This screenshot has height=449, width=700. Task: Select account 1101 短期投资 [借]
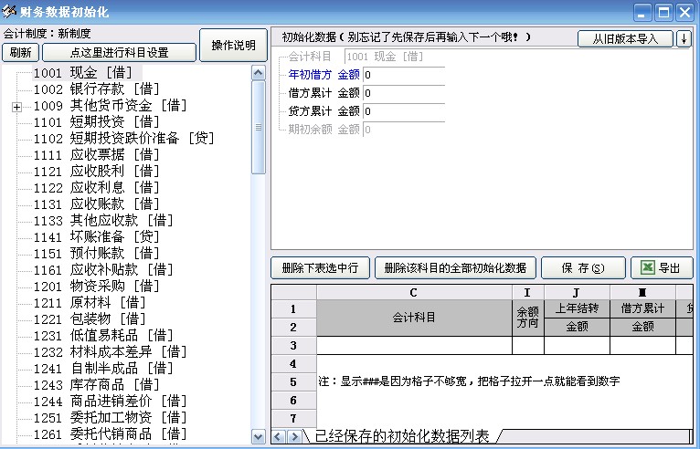97,122
